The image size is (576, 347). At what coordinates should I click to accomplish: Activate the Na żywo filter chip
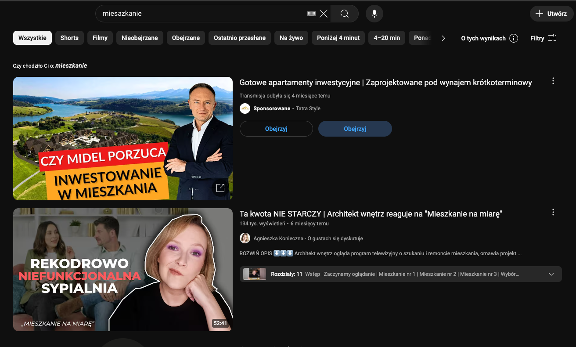(291, 38)
